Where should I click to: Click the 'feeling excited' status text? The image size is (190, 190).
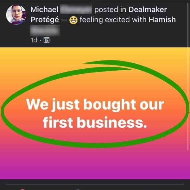click(x=105, y=20)
